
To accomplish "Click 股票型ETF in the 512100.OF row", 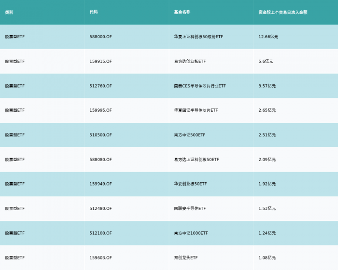I will 15,233.
